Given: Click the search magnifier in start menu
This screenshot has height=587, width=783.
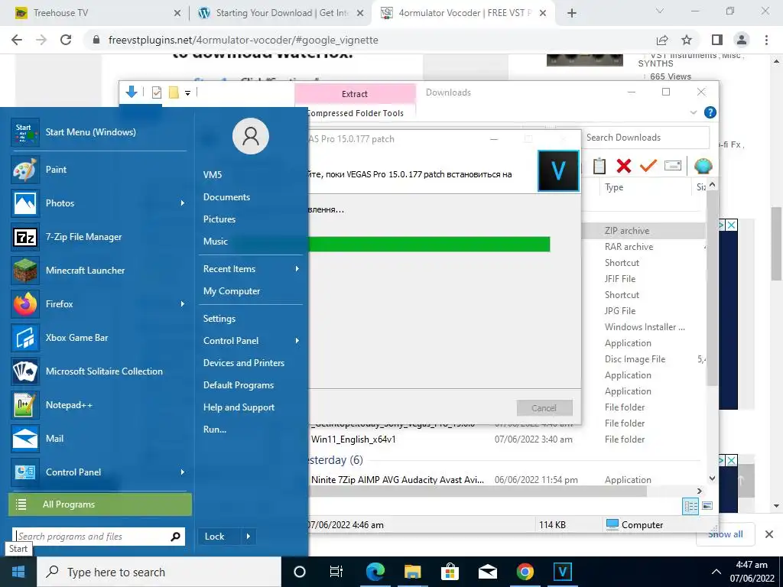Looking at the screenshot, I should click(175, 537).
